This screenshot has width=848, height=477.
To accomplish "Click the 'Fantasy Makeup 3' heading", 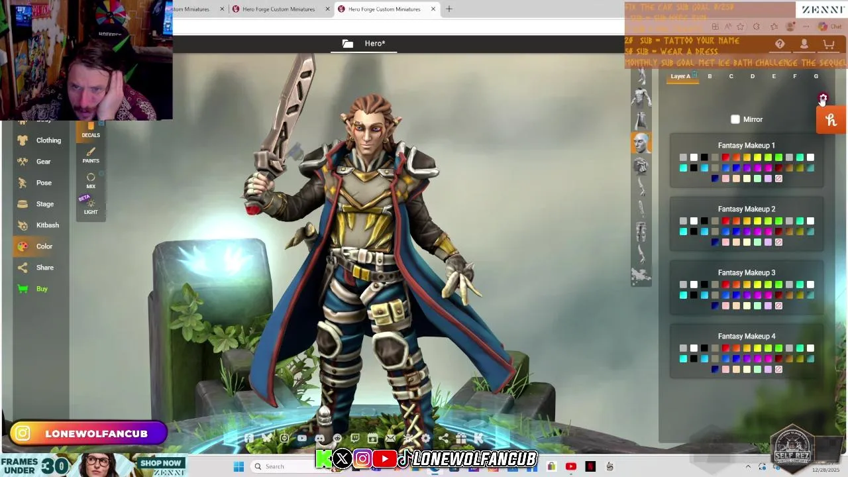I will 747,272.
